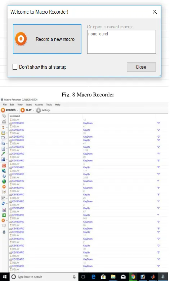
Task: Click the orange stop icon in sidebar
Action: click(x=3, y=220)
